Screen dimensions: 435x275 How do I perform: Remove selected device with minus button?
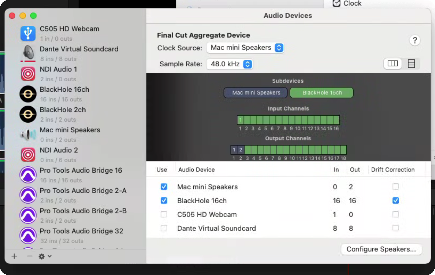pos(30,256)
